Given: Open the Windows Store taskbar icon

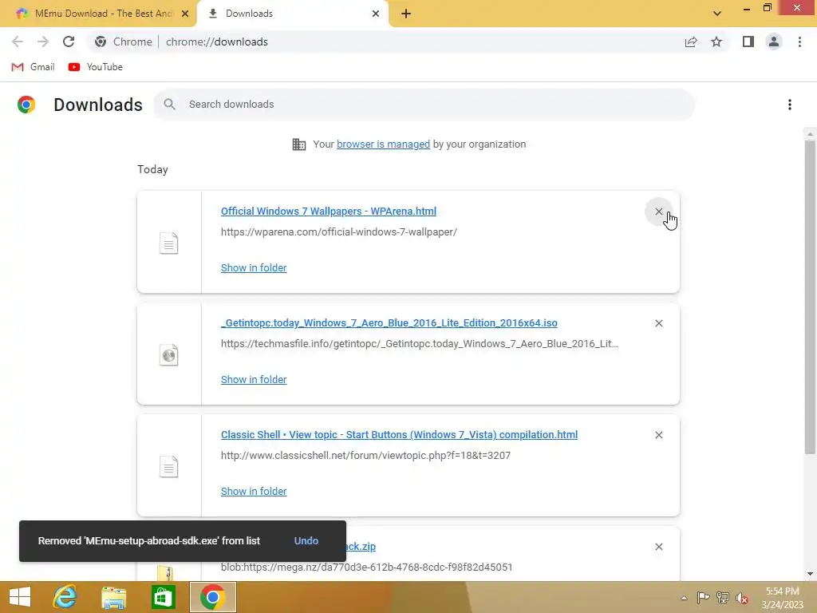Looking at the screenshot, I should coord(163,597).
